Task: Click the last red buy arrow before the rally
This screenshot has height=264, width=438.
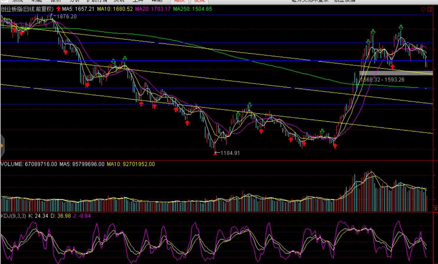Action: 335,146
